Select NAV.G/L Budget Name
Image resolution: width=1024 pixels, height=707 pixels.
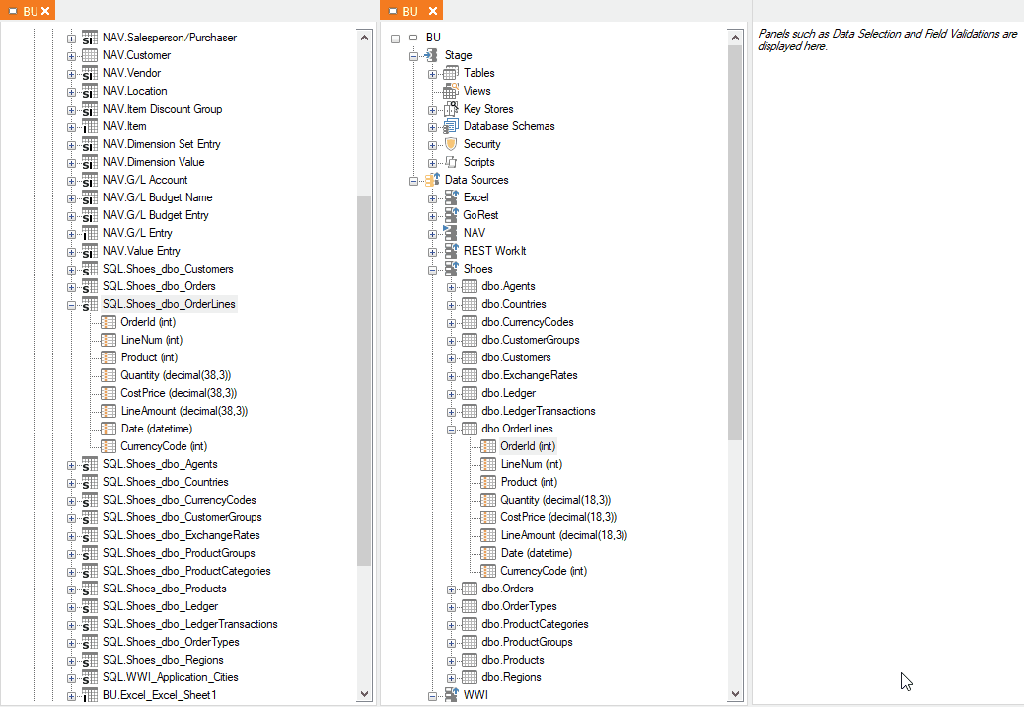158,197
